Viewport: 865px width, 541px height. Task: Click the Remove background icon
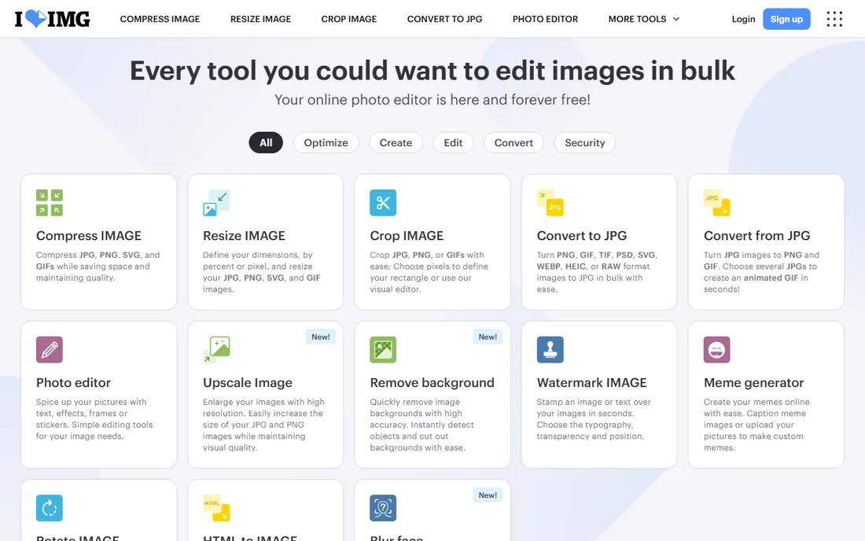tap(383, 350)
